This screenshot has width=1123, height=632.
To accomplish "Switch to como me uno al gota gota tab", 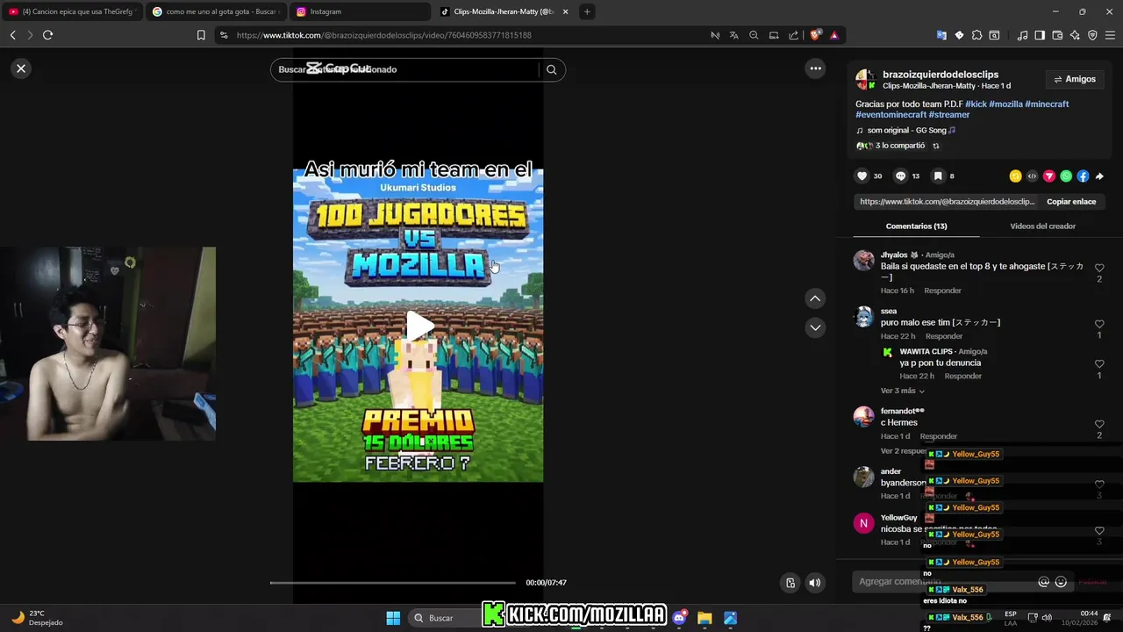I will [x=216, y=11].
